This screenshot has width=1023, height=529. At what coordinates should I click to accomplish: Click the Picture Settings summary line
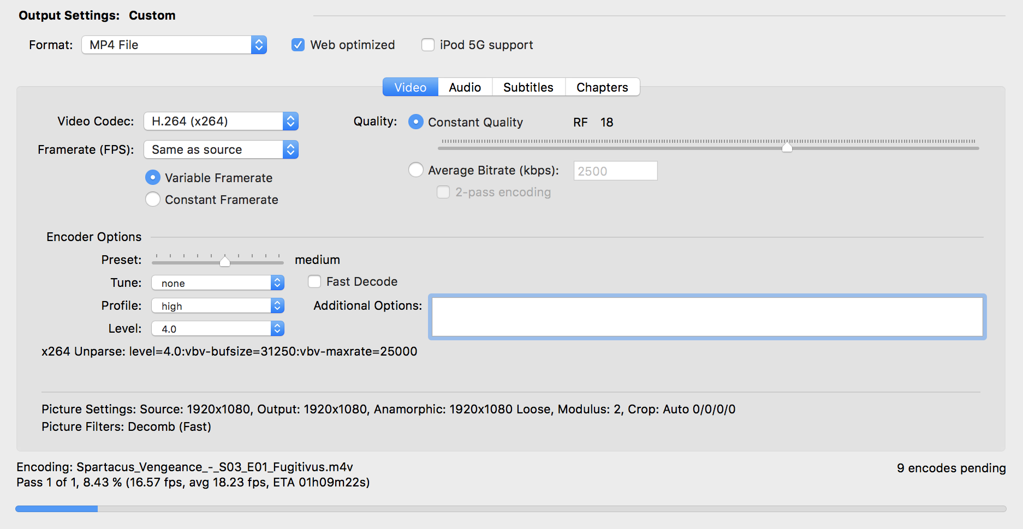click(388, 409)
